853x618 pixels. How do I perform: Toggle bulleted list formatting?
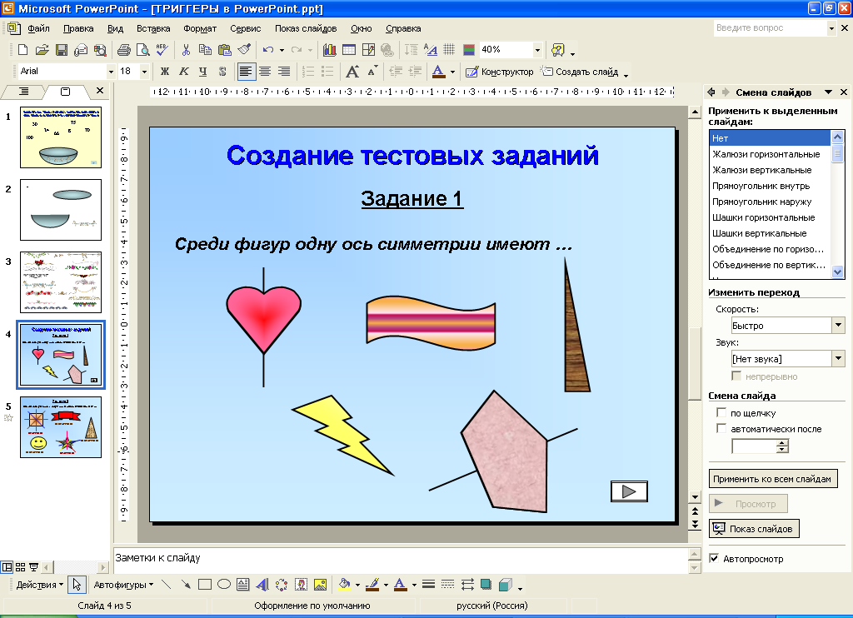[x=327, y=72]
